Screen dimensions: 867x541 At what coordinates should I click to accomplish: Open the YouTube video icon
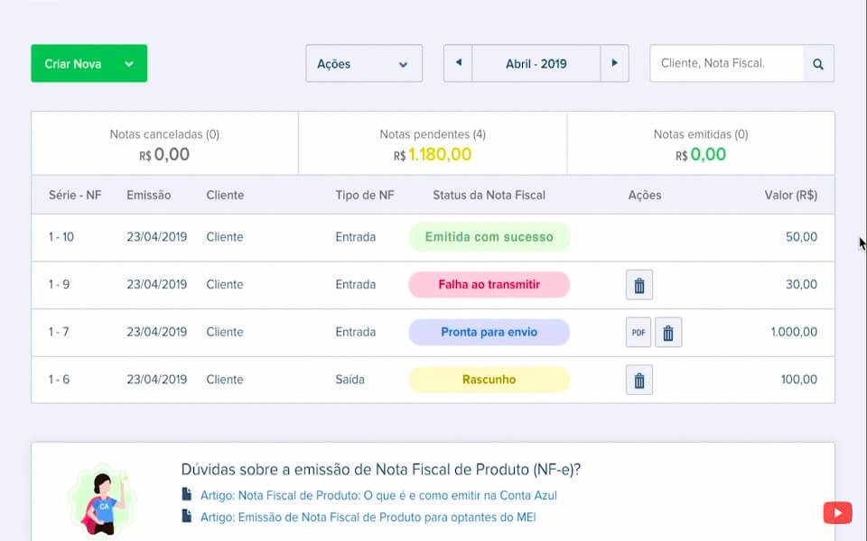tap(838, 513)
